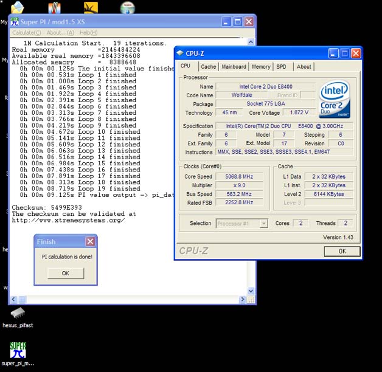382x372 pixels.
Task: Click the horizontal scroll left arrow
Action: [x=13, y=299]
